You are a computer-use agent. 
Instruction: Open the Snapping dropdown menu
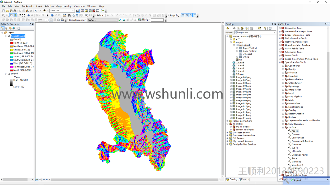(x=175, y=15)
